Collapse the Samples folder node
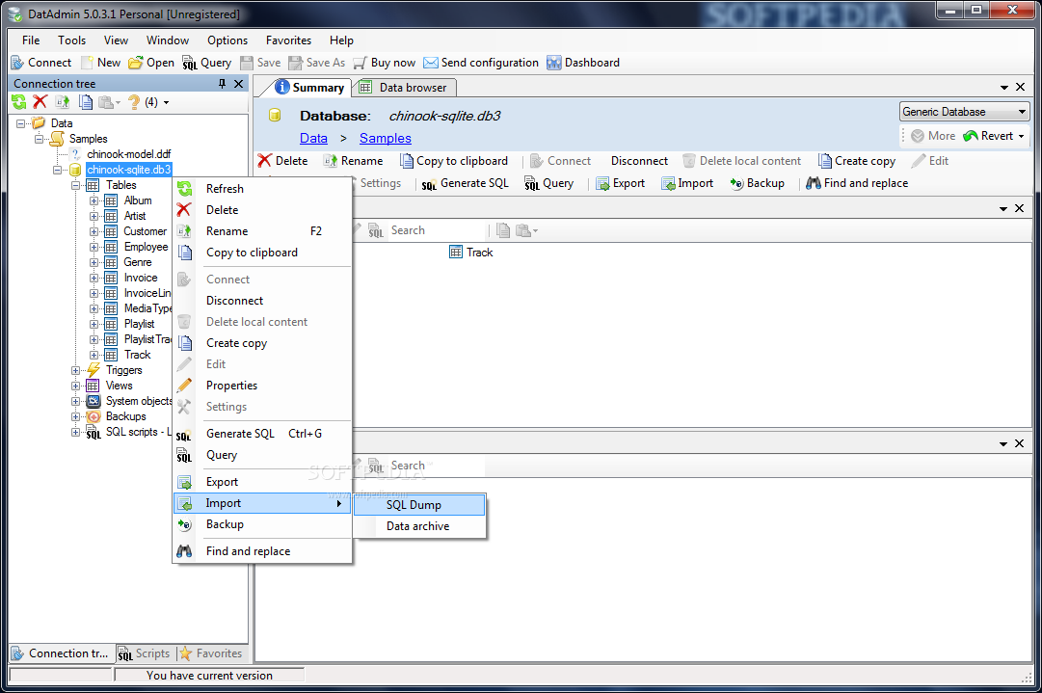 pyautogui.click(x=40, y=139)
